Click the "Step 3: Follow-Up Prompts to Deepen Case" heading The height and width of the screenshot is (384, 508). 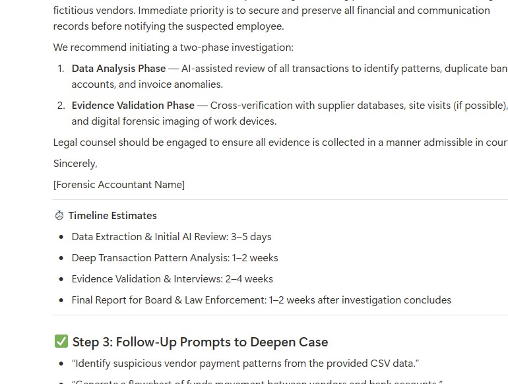200,342
